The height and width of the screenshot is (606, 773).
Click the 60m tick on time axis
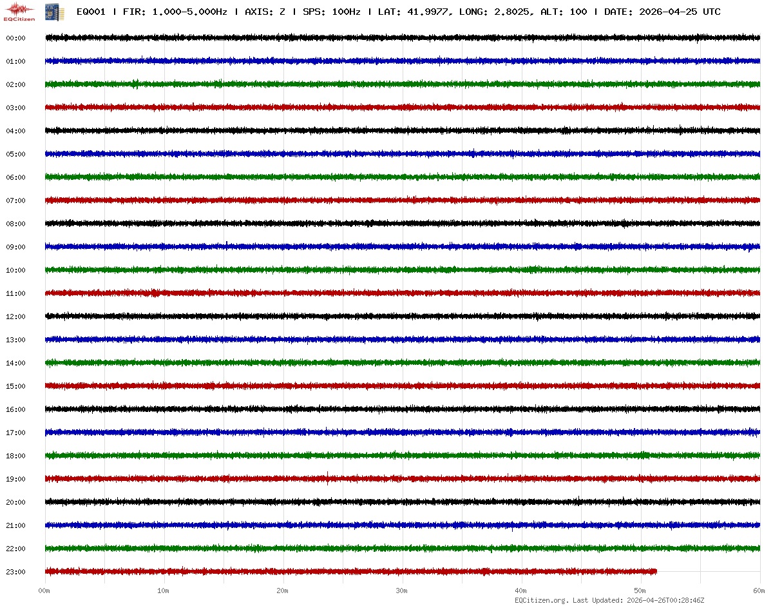pyautogui.click(x=759, y=591)
